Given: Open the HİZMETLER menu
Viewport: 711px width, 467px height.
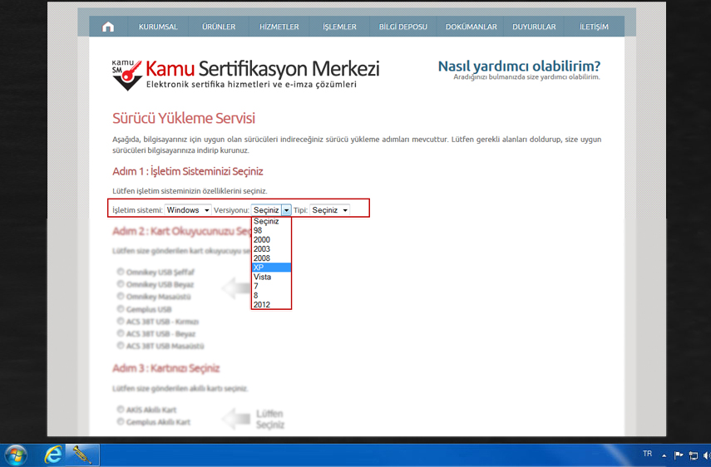Looking at the screenshot, I should pos(279,27).
